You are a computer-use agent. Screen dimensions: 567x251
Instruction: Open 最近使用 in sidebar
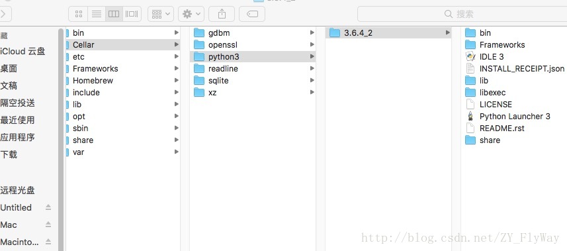pos(17,121)
